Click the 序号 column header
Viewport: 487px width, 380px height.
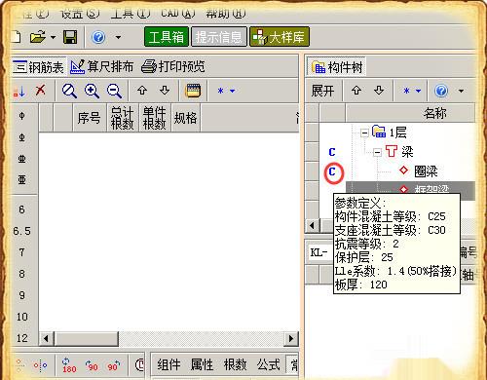[89, 117]
